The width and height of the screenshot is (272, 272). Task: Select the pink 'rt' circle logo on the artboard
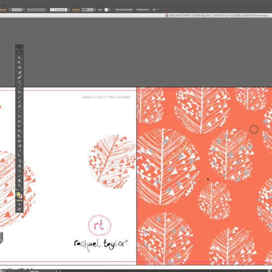(x=99, y=225)
